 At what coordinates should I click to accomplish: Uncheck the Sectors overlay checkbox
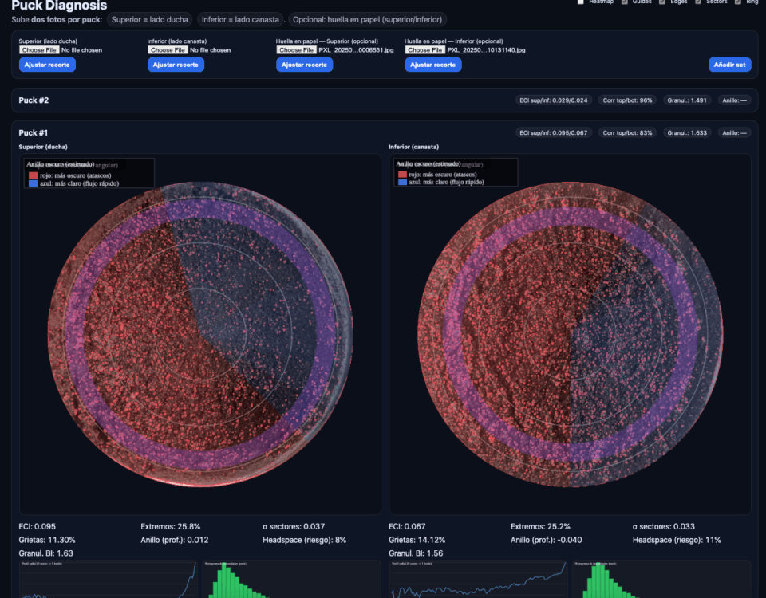[698, 2]
